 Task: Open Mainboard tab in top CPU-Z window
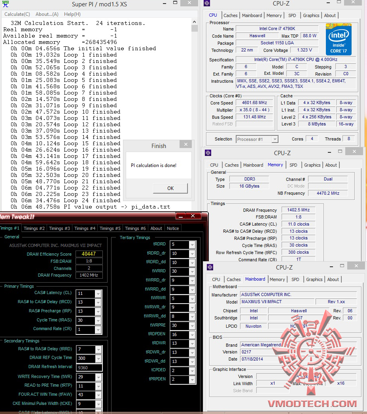coord(252,15)
